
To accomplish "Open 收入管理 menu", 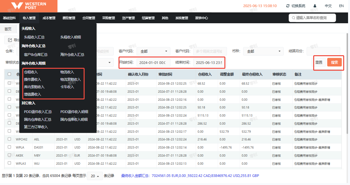I will [29, 18].
